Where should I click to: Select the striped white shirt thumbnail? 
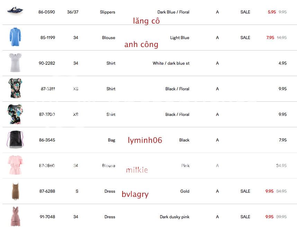pos(15,63)
